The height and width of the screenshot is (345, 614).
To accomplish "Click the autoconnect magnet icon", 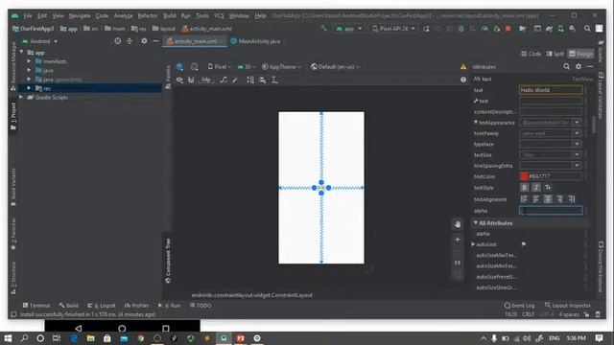I will click(x=191, y=80).
